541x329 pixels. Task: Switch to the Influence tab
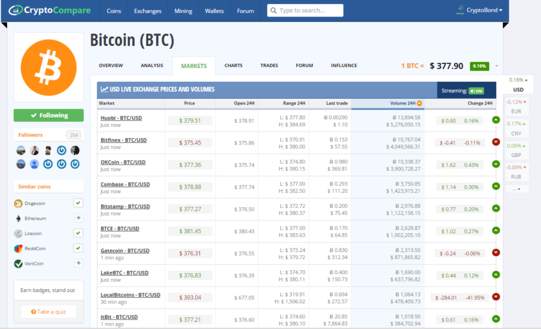tap(344, 66)
